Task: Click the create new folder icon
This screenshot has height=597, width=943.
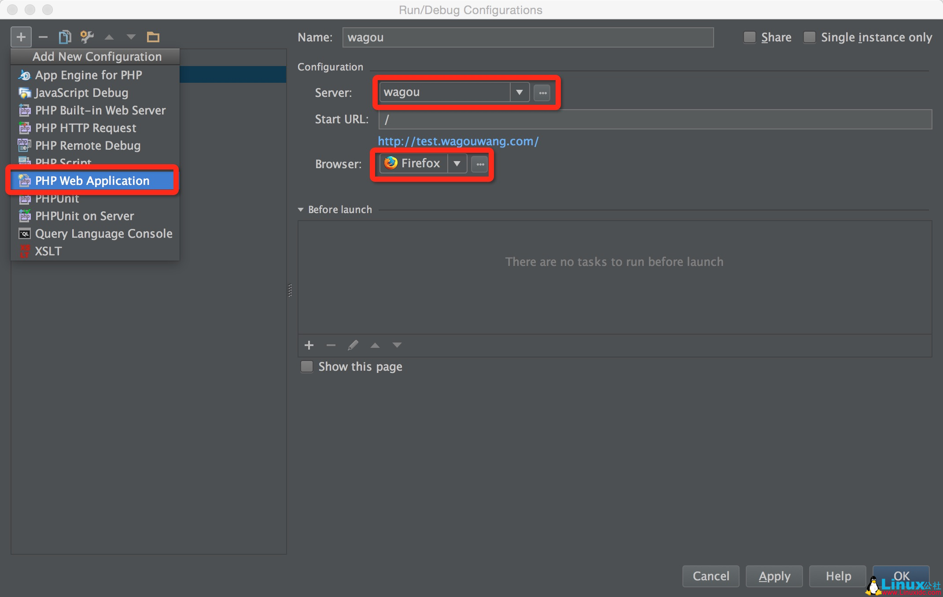Action: point(153,37)
